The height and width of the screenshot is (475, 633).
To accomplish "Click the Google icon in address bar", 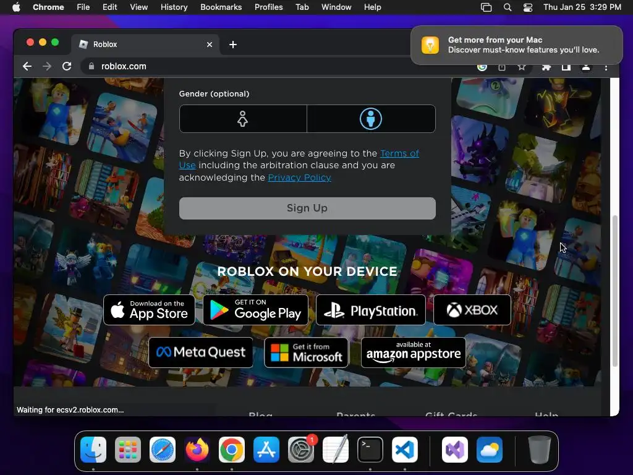I will pos(482,67).
